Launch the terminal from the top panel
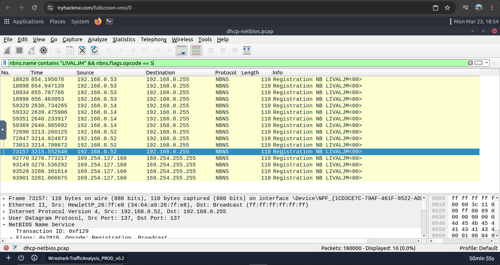Image resolution: width=500 pixels, height=265 pixels. [x=109, y=22]
